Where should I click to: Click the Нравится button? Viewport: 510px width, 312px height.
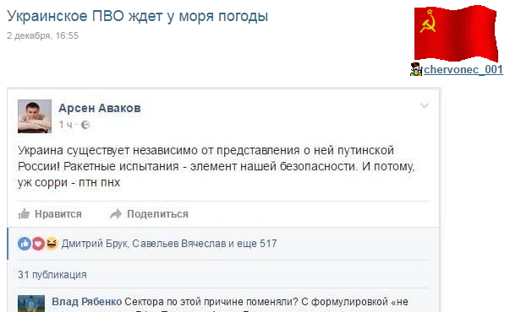(50, 214)
